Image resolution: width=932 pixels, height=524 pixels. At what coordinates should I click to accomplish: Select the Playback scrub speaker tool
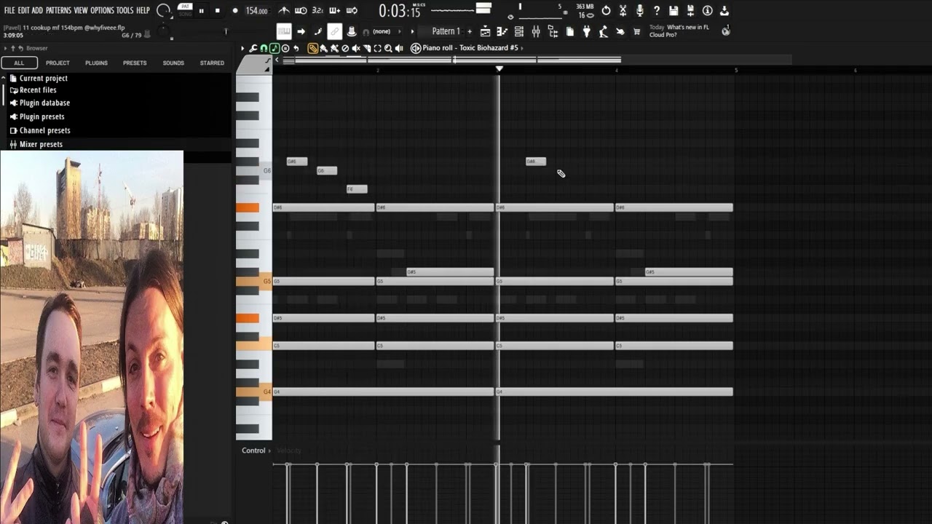(x=399, y=48)
